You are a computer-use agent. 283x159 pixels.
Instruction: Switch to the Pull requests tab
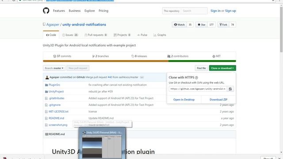[x=96, y=35]
